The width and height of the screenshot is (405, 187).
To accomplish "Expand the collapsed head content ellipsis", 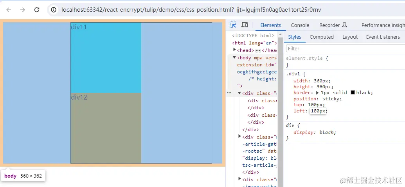I will coord(258,51).
